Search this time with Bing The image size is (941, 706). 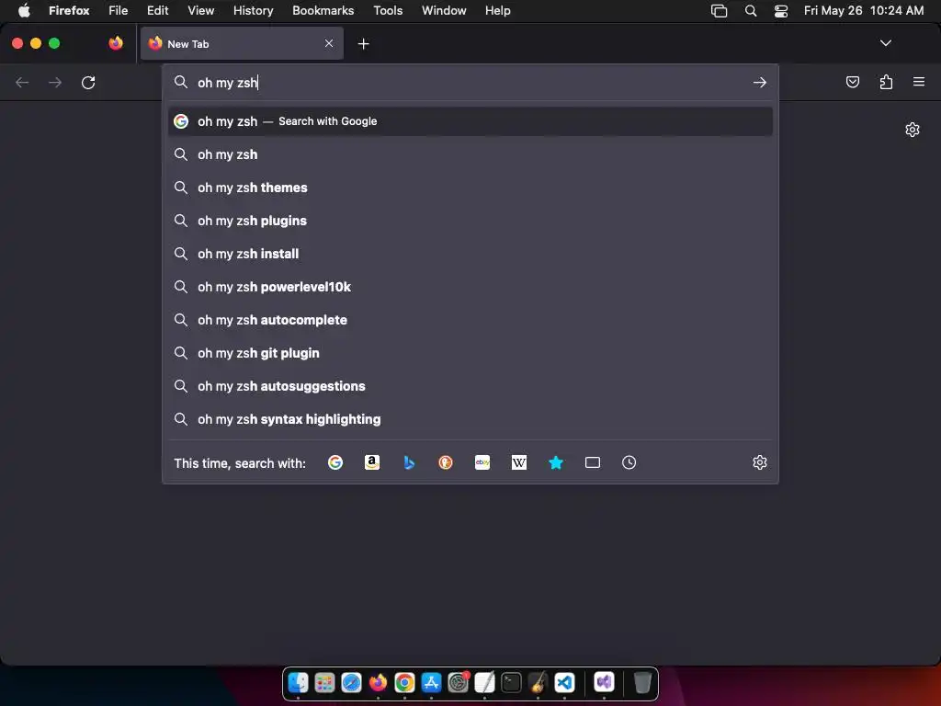(x=409, y=462)
